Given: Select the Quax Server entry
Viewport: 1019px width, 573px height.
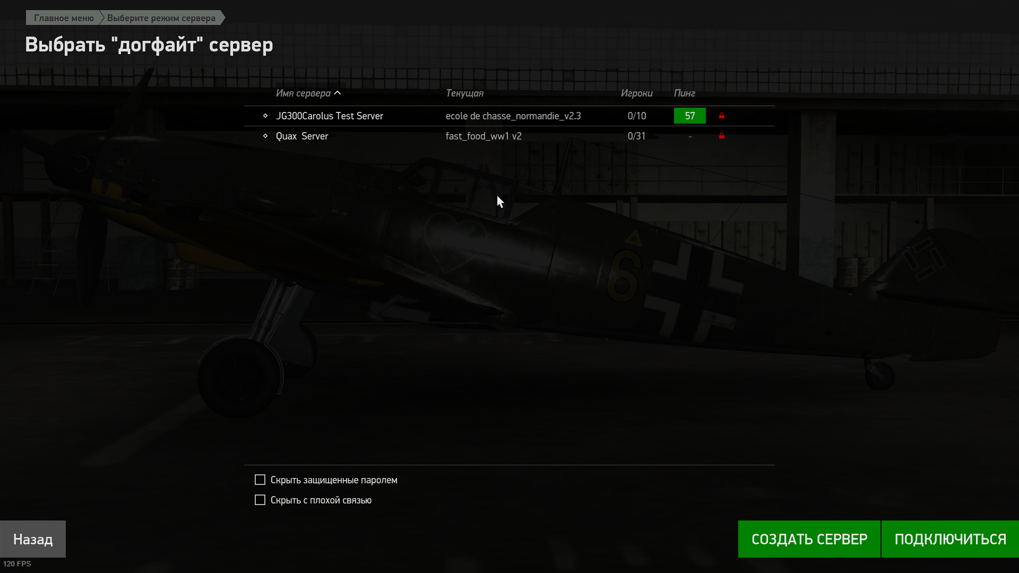Looking at the screenshot, I should [509, 136].
